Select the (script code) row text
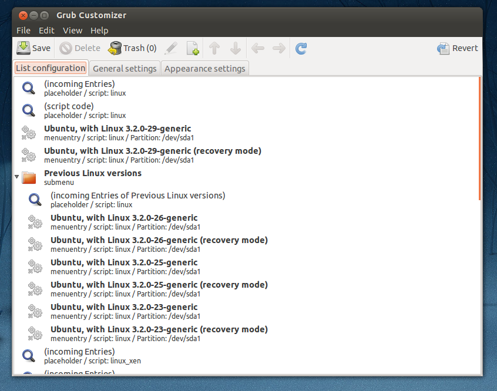 coord(85,110)
